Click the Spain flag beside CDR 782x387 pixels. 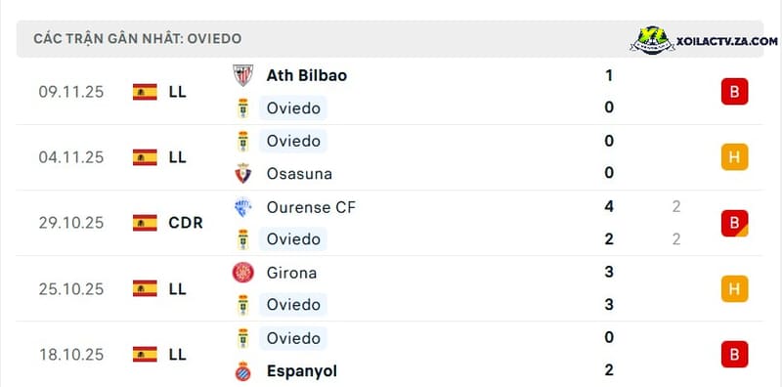point(145,223)
